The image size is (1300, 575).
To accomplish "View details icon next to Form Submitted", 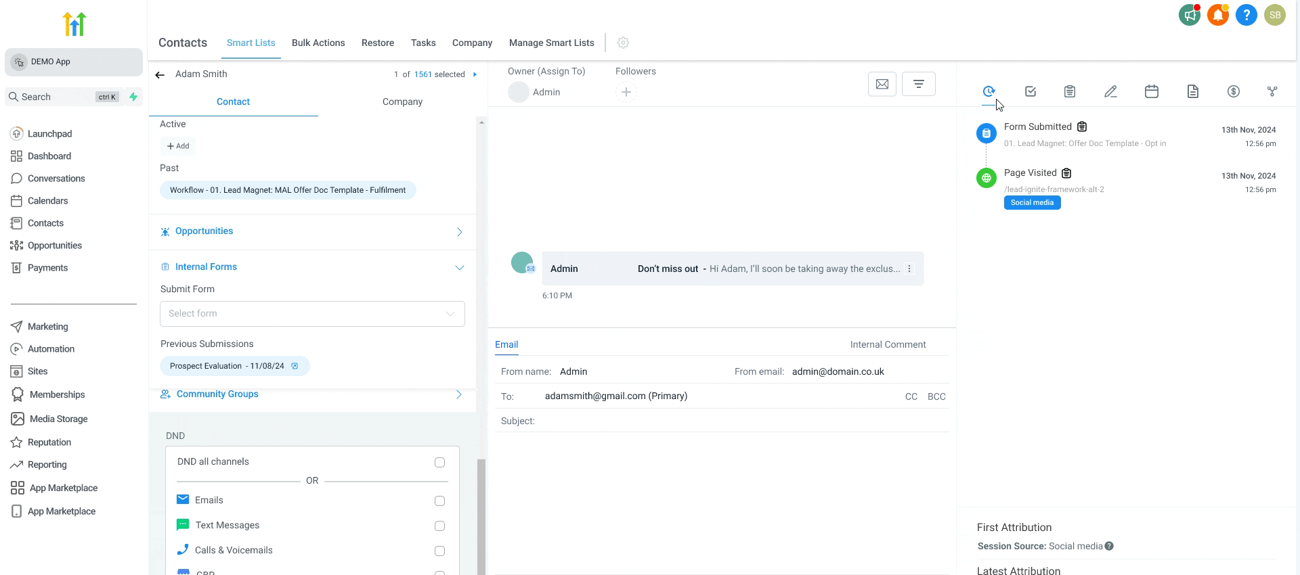I will [1082, 127].
